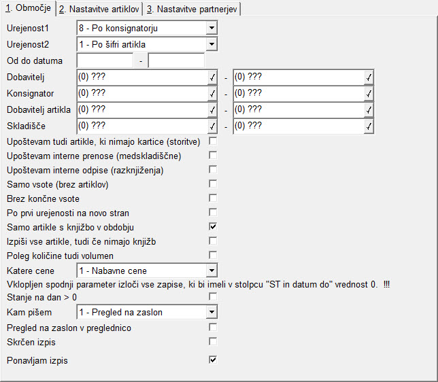438x382 pixels.
Task: Open lookup icon for first Skladišče field
Action: 212,126
